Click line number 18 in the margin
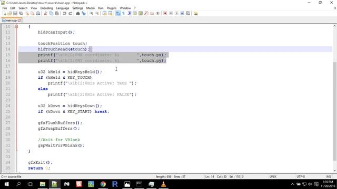This screenshot has width=337, height=189. point(8,72)
